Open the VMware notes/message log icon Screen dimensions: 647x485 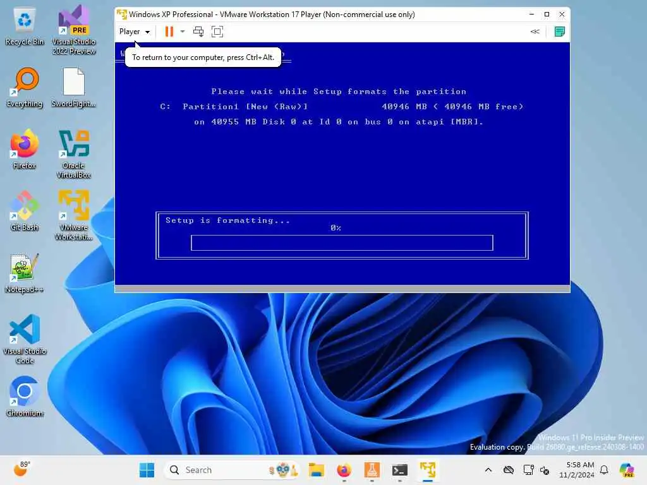[560, 32]
